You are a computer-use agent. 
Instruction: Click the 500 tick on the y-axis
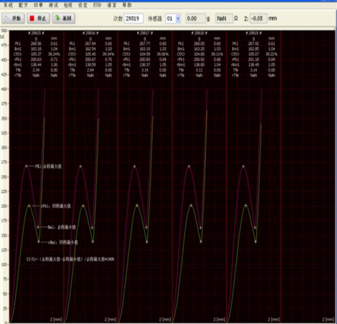point(4,31)
